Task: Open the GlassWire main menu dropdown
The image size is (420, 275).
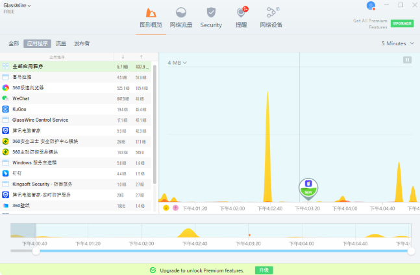Action: coord(17,5)
